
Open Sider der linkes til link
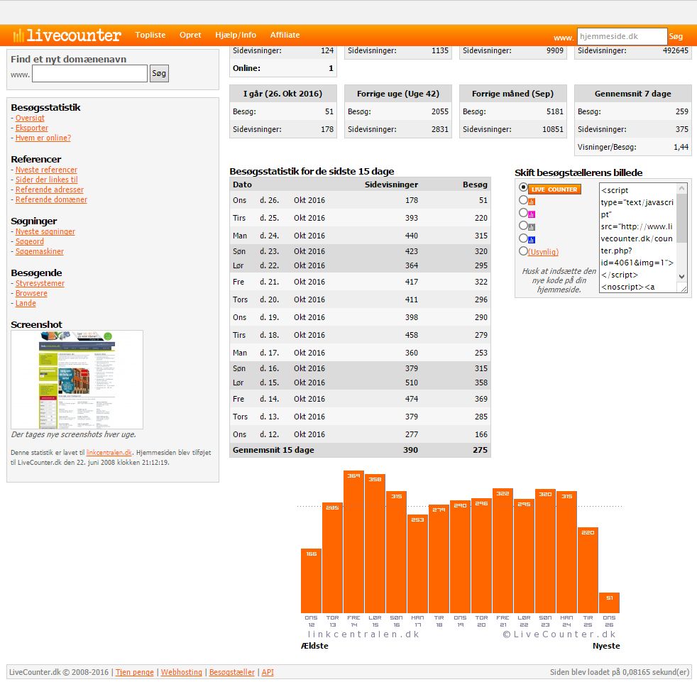coord(47,180)
